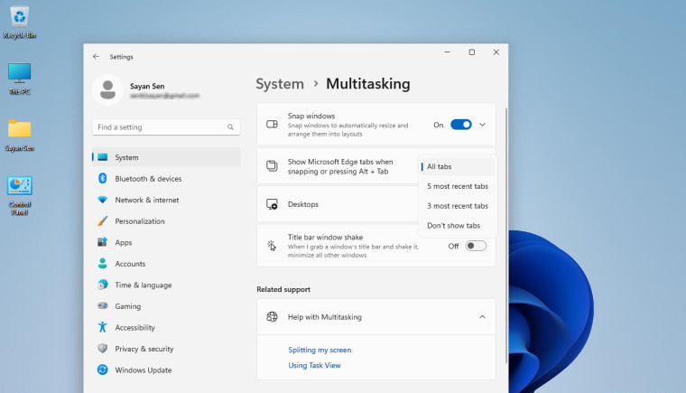Image resolution: width=686 pixels, height=393 pixels.
Task: Click the Settings content scrollbar
Action: 506,237
